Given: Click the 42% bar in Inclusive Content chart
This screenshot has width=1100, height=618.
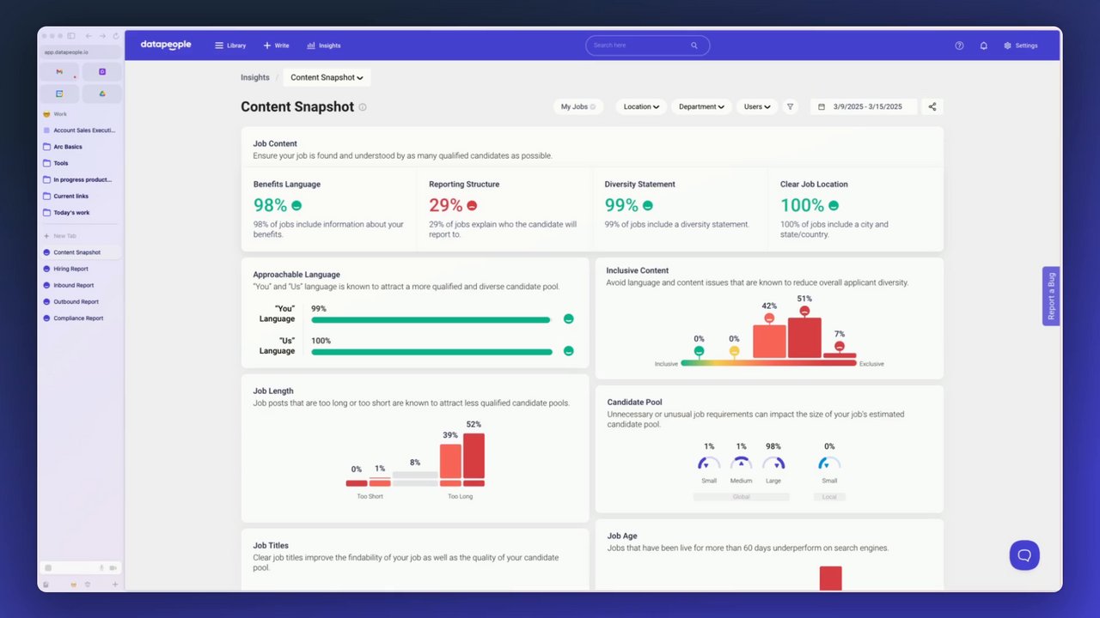Looking at the screenshot, I should click(x=769, y=342).
